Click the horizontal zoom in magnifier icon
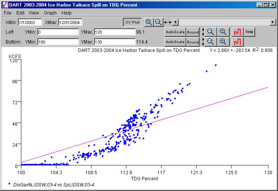Viewport: 278px width, 191px height. (x=149, y=22)
